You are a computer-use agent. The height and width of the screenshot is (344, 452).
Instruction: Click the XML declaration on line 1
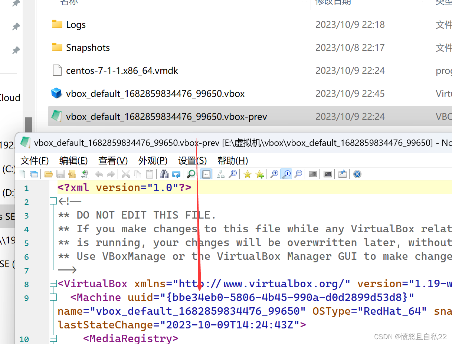pos(124,187)
